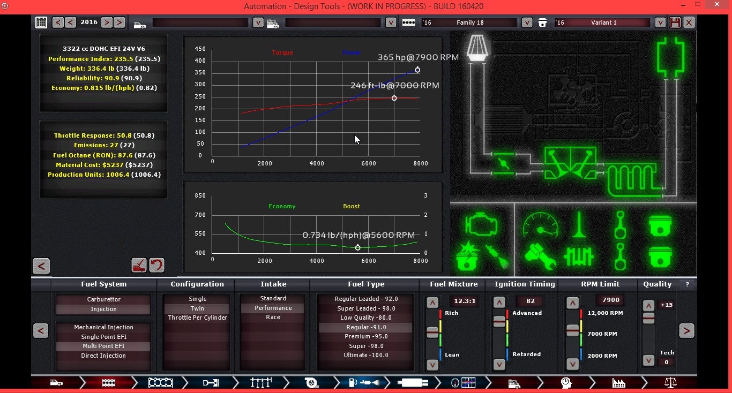732x393 pixels.
Task: Click the RPM limit value field 7900
Action: (611, 300)
